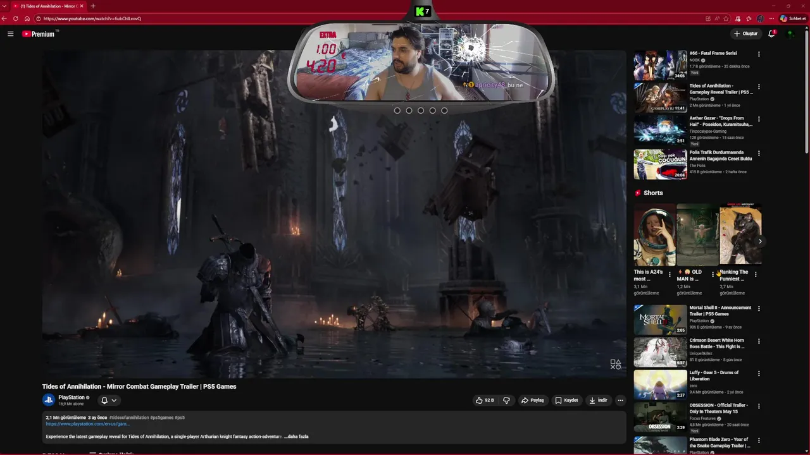This screenshot has height=455, width=810.
Task: Click the read aloud icon in address bar
Action: (717, 18)
